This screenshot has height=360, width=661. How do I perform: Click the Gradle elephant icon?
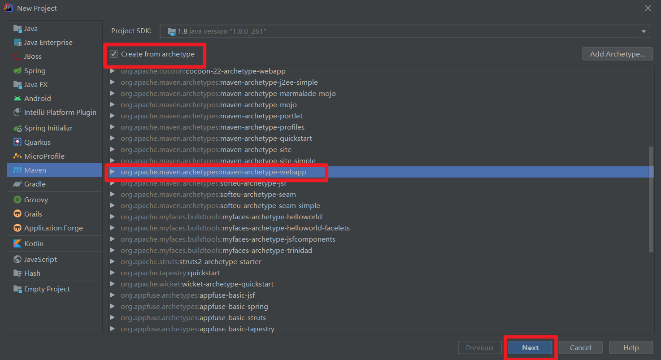[x=17, y=184]
